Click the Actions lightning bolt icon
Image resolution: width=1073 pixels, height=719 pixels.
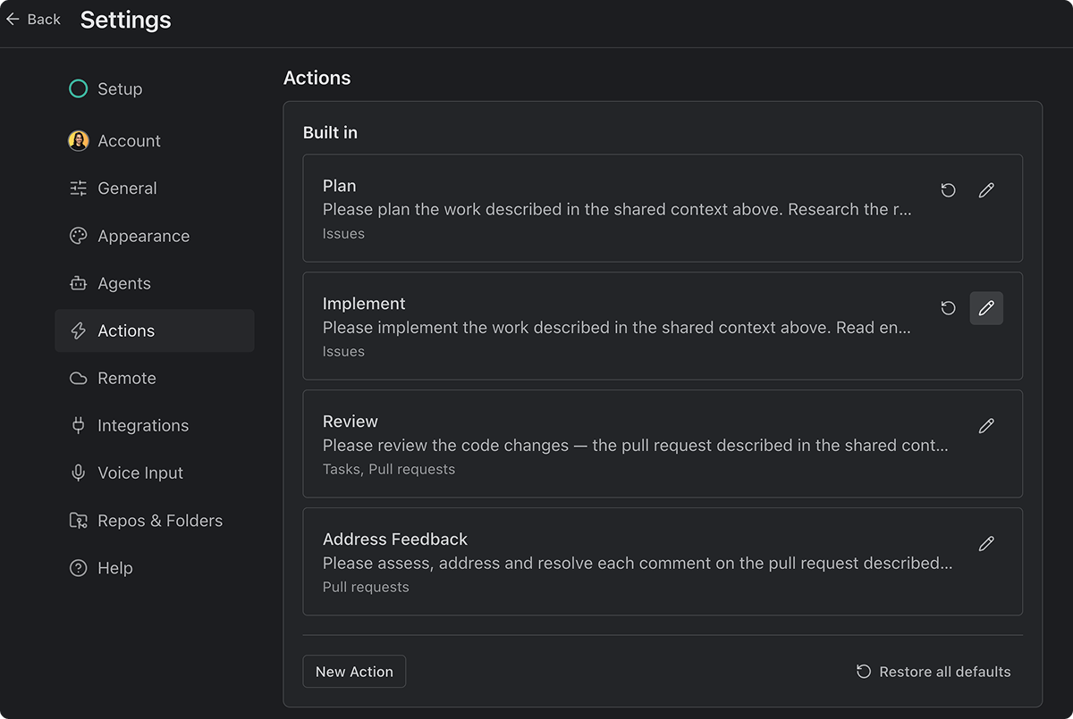pyautogui.click(x=78, y=330)
